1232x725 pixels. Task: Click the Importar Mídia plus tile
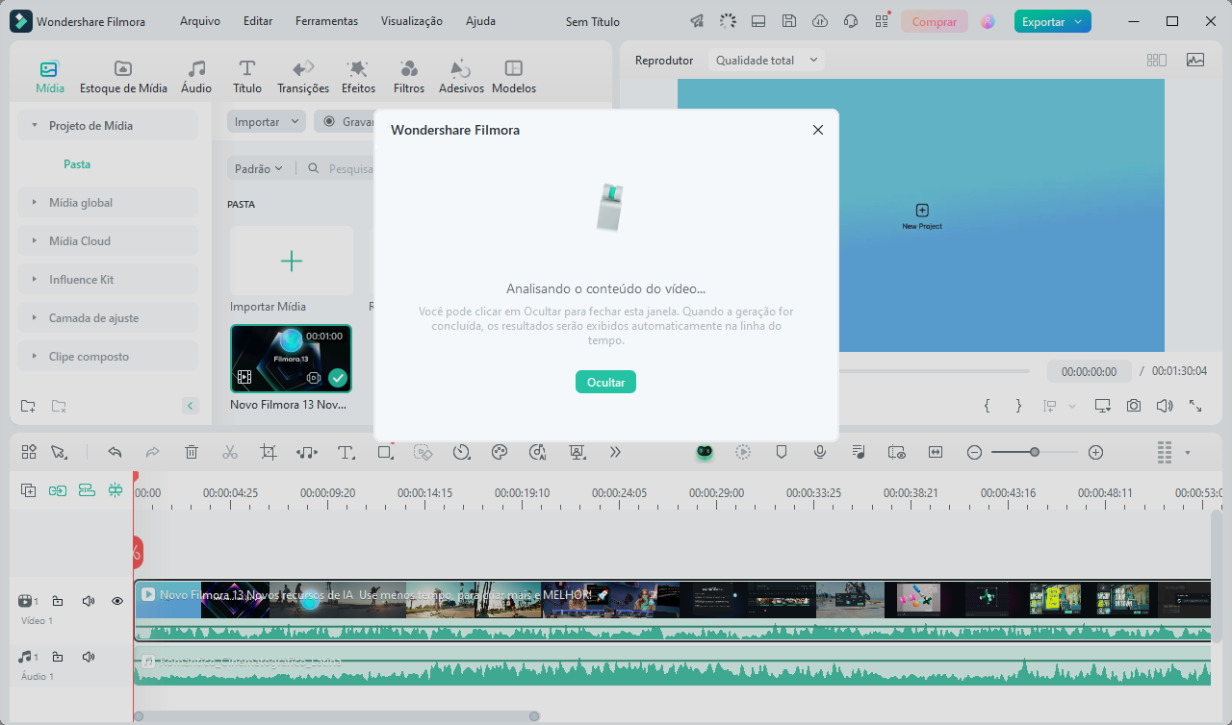(291, 261)
